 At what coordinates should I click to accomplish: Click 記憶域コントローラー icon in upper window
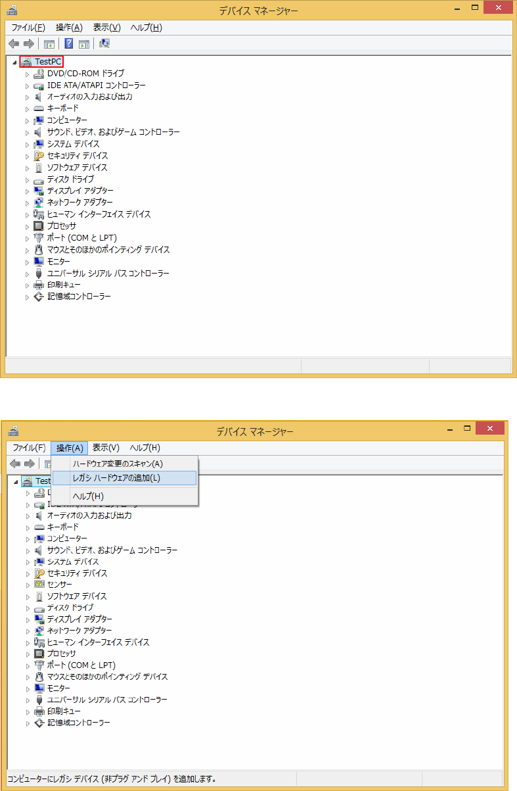(39, 297)
